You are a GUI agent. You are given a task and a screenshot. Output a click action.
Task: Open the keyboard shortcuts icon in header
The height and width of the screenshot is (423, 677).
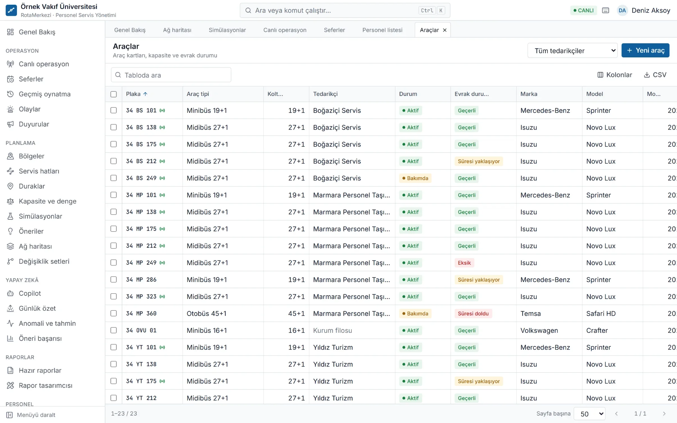[605, 10]
